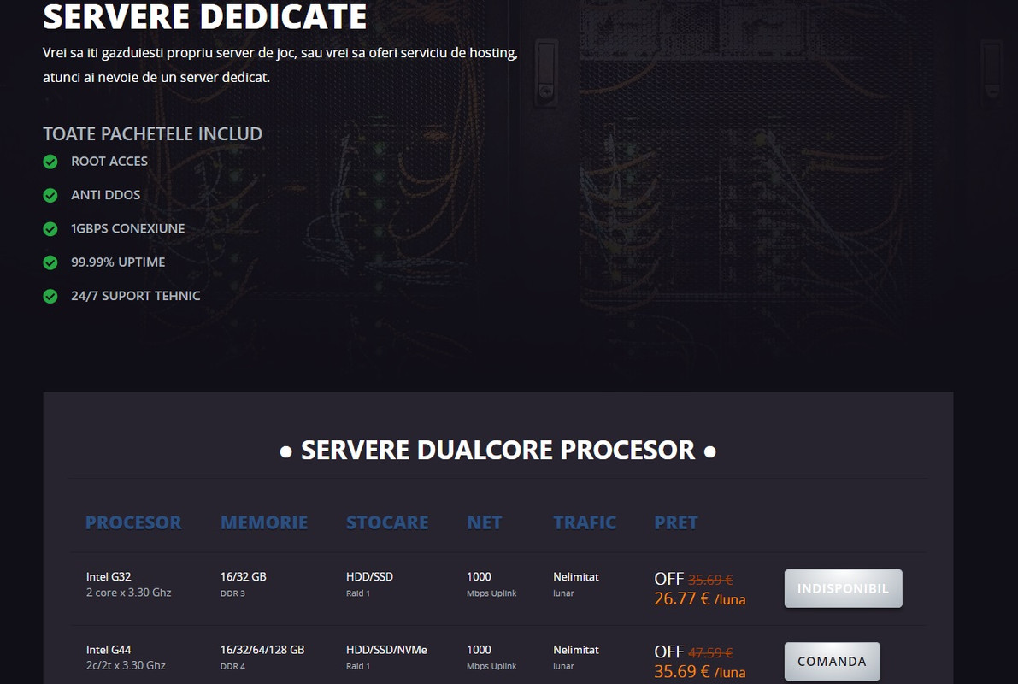Select the TRAFIC column header

point(585,523)
